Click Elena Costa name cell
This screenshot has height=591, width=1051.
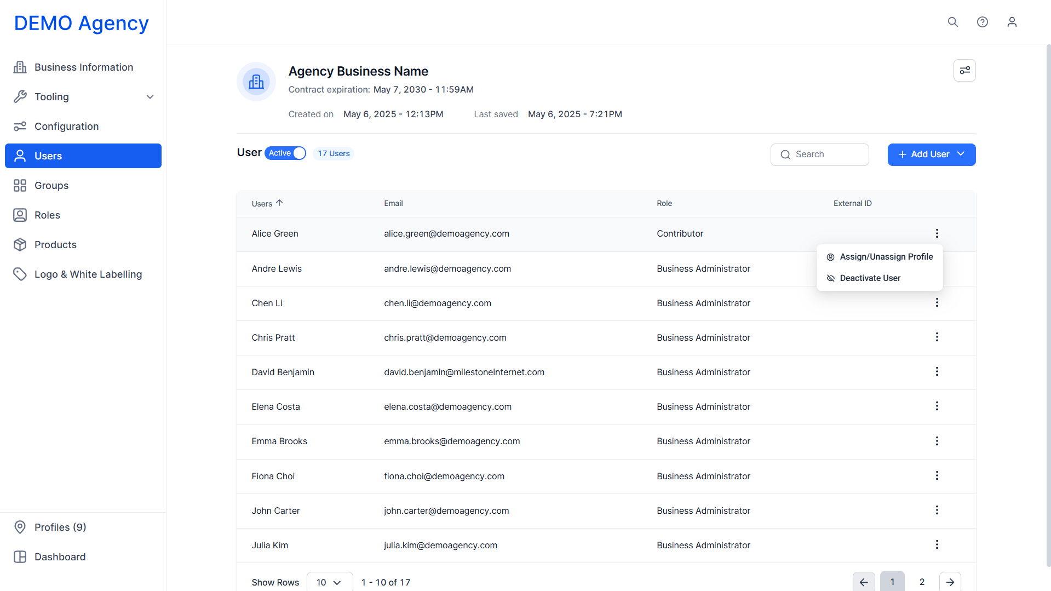tap(275, 407)
